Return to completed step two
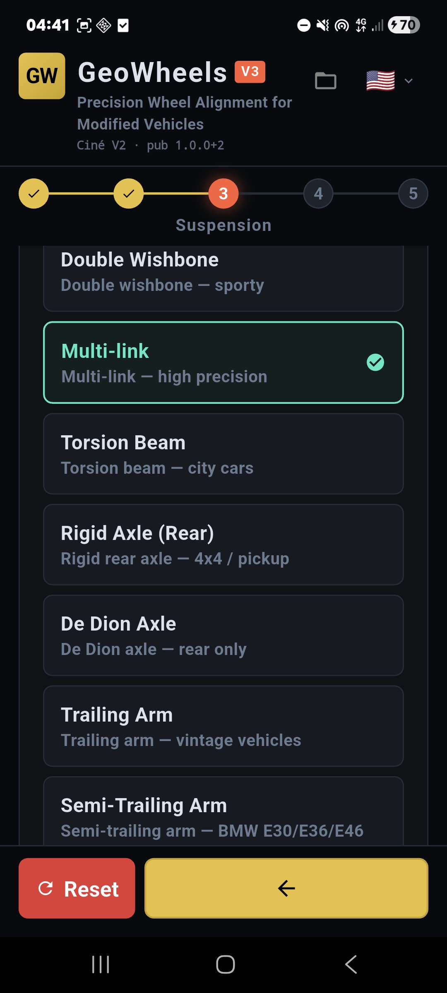 [x=129, y=193]
